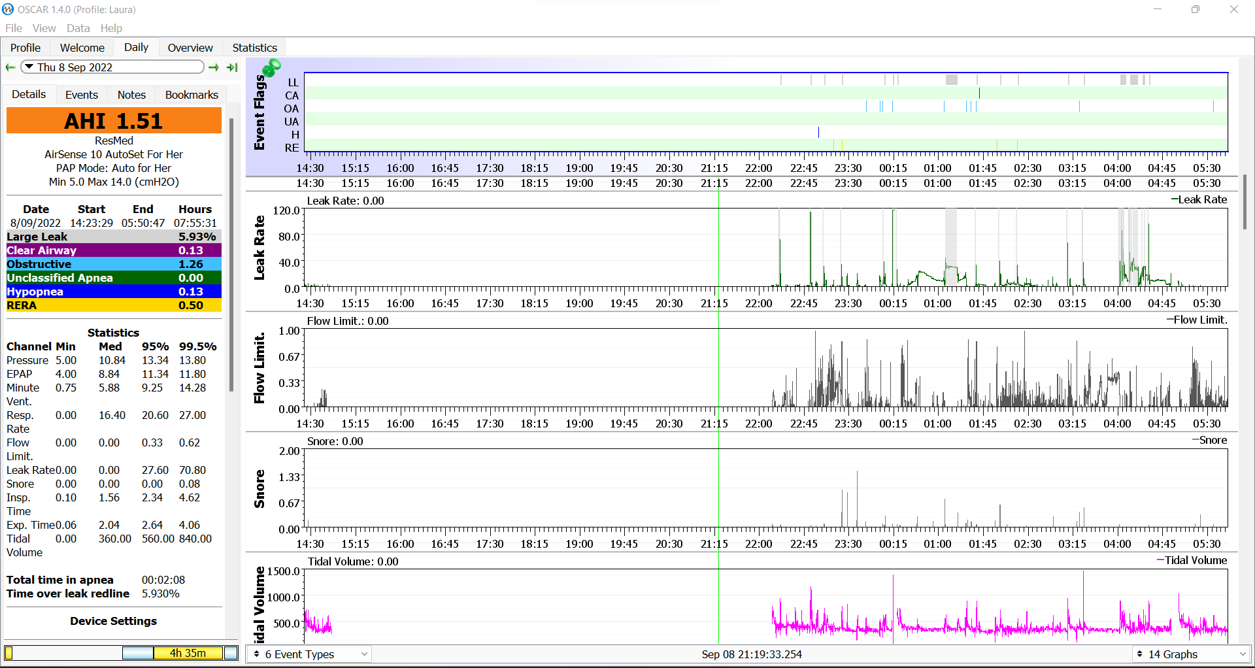Open the Notes sidebar tab
Screen dimensions: 1255x668
(131, 95)
